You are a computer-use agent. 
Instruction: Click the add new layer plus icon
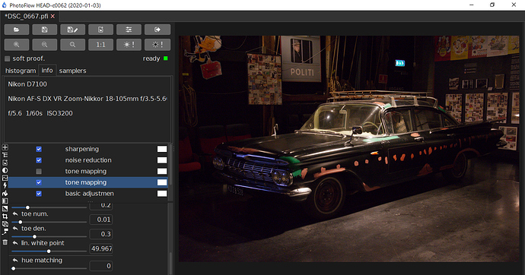pos(5,147)
